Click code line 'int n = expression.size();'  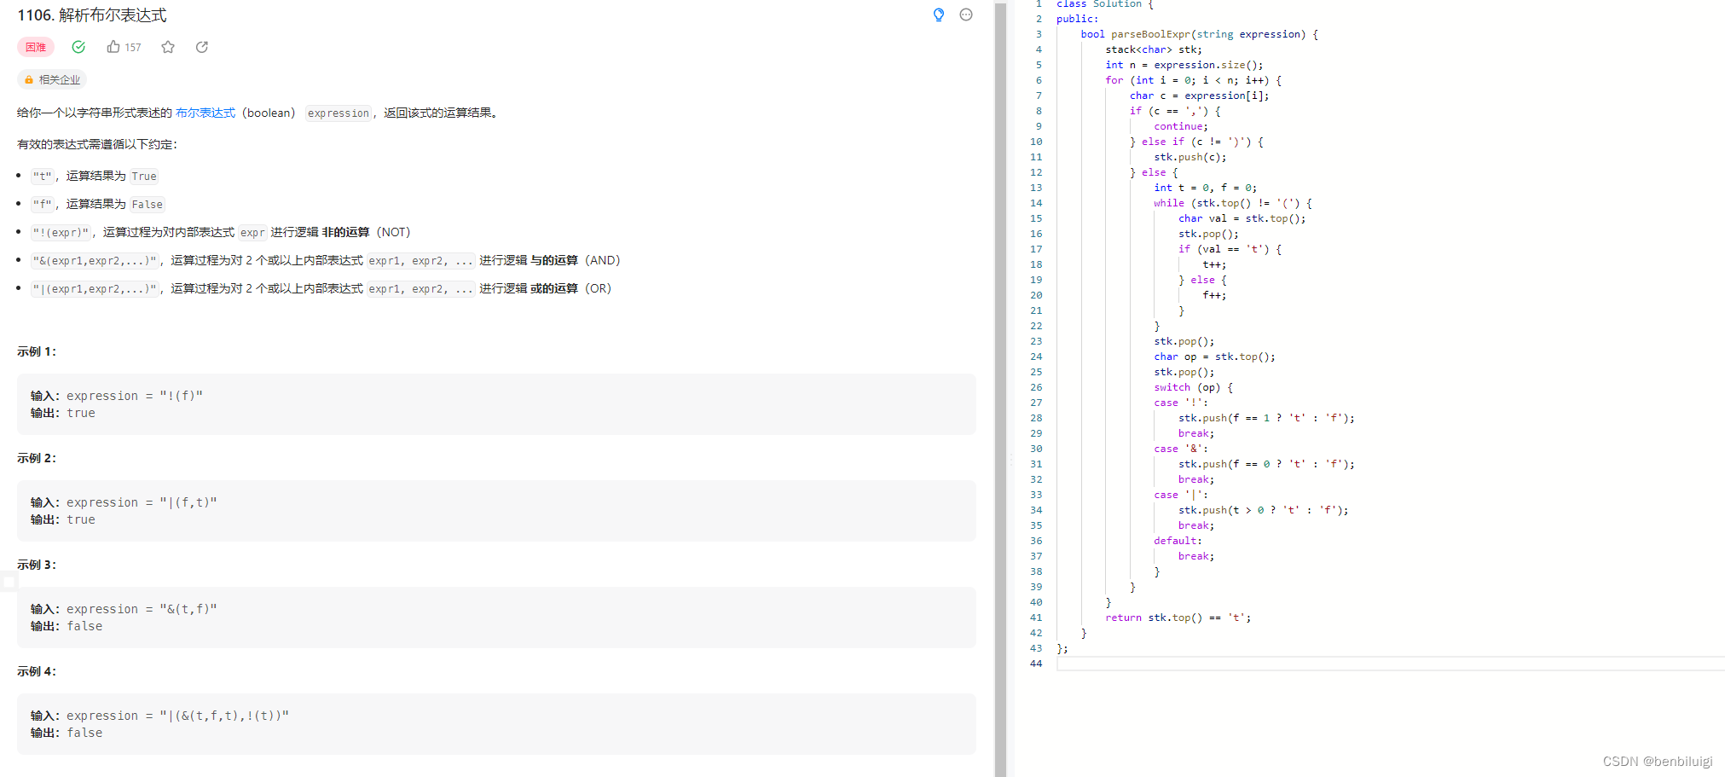tap(1184, 65)
